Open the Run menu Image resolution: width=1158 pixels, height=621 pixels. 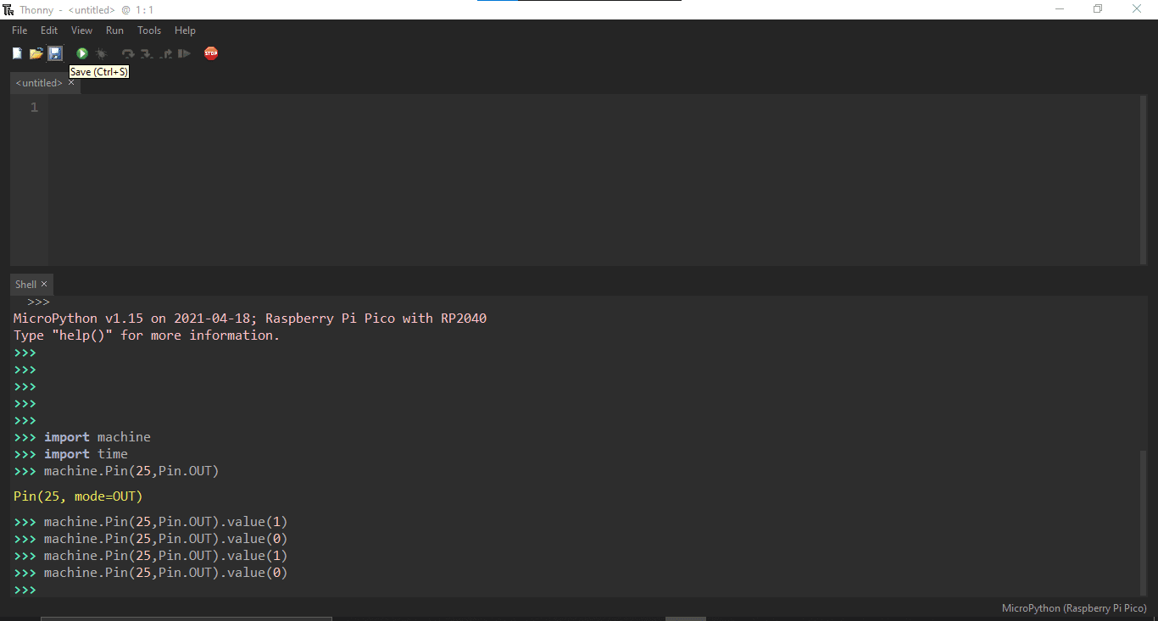114,30
